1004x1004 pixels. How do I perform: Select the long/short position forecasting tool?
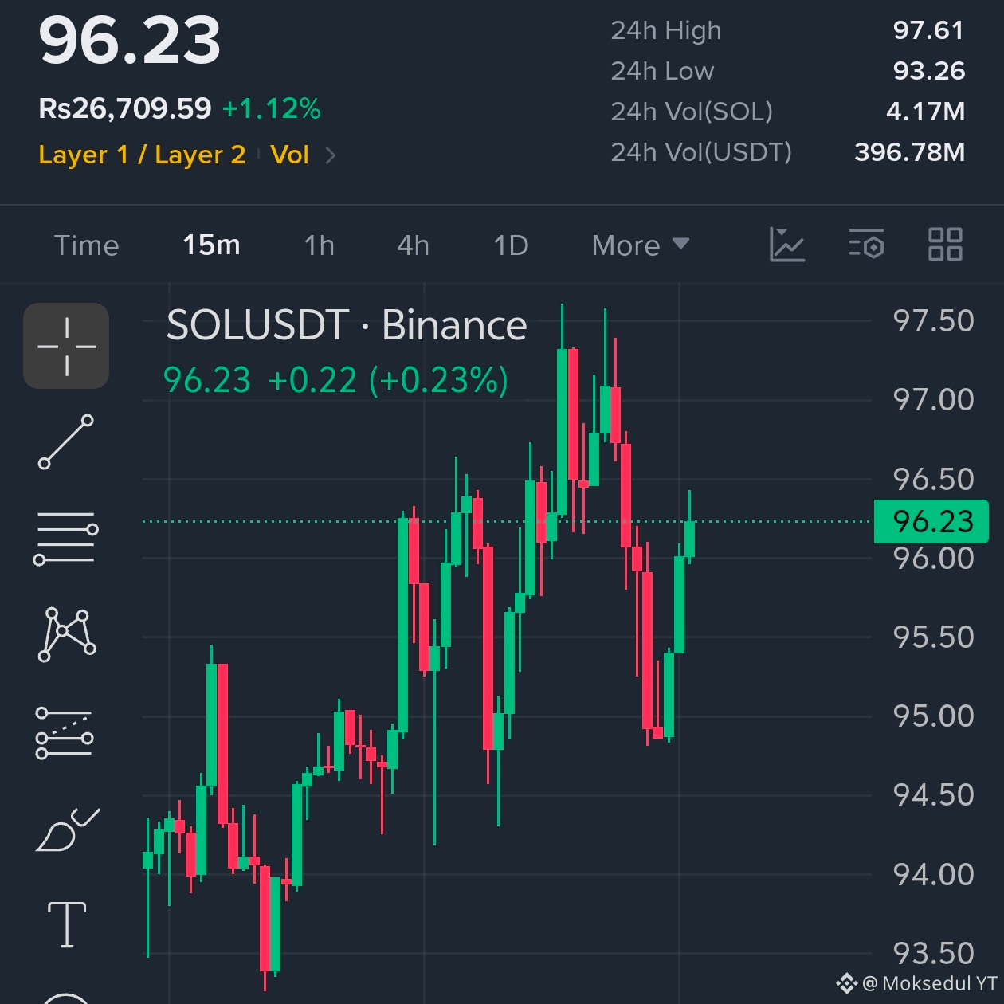pos(65,732)
